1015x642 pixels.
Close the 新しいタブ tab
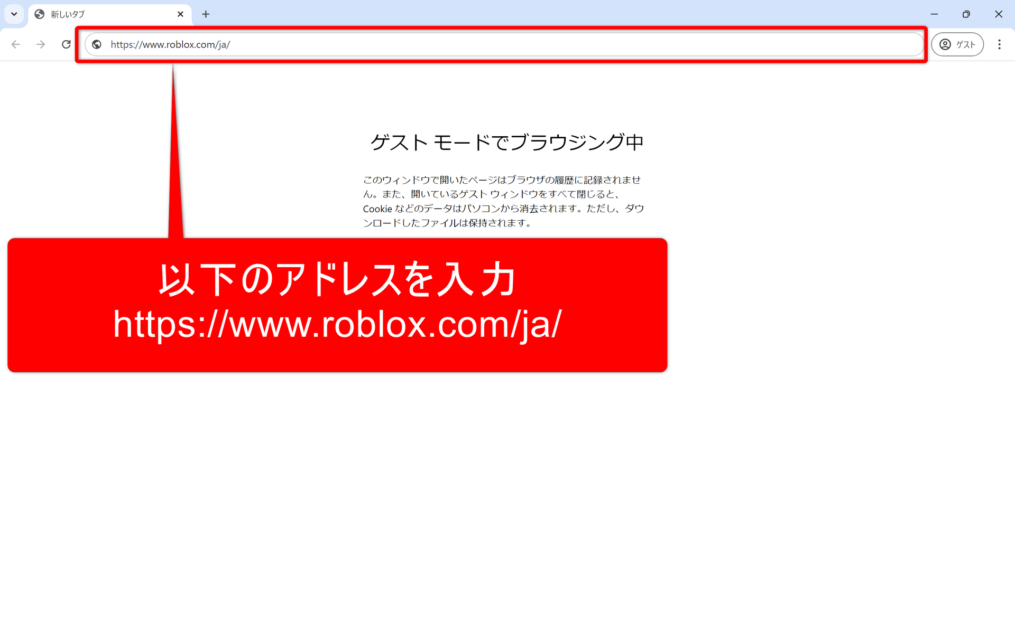180,14
